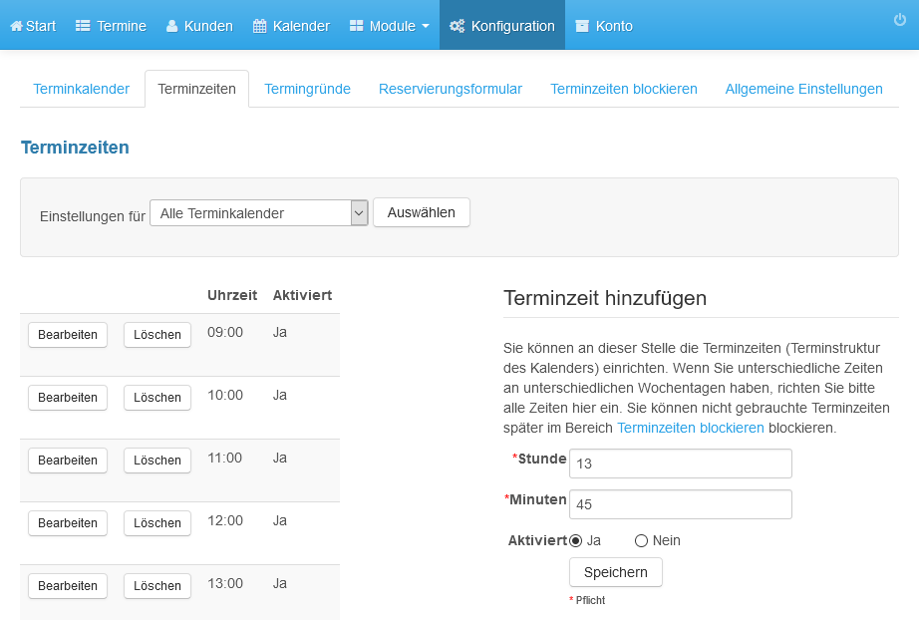
Task: Click Bearbeiten for the 09:00 time
Action: coord(68,335)
